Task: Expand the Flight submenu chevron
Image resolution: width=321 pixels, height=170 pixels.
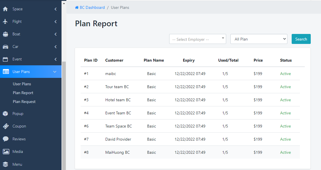Action: pyautogui.click(x=56, y=22)
